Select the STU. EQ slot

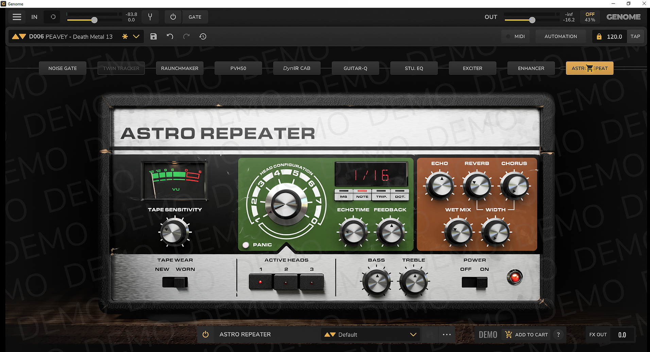point(414,68)
